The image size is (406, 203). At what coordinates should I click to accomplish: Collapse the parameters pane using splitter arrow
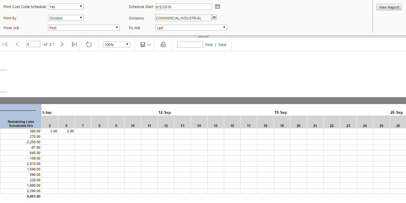(x=203, y=36)
